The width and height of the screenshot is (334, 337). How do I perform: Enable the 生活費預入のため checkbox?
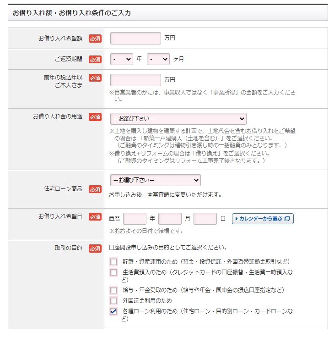coord(113,272)
